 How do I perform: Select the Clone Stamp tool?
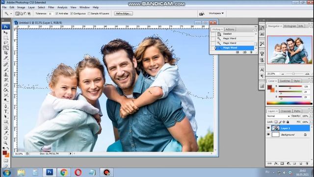[6, 75]
